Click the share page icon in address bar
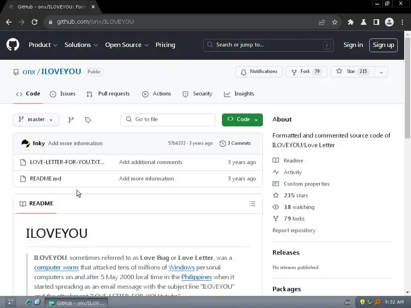Screen dimensions: 411x308 point(321,22)
